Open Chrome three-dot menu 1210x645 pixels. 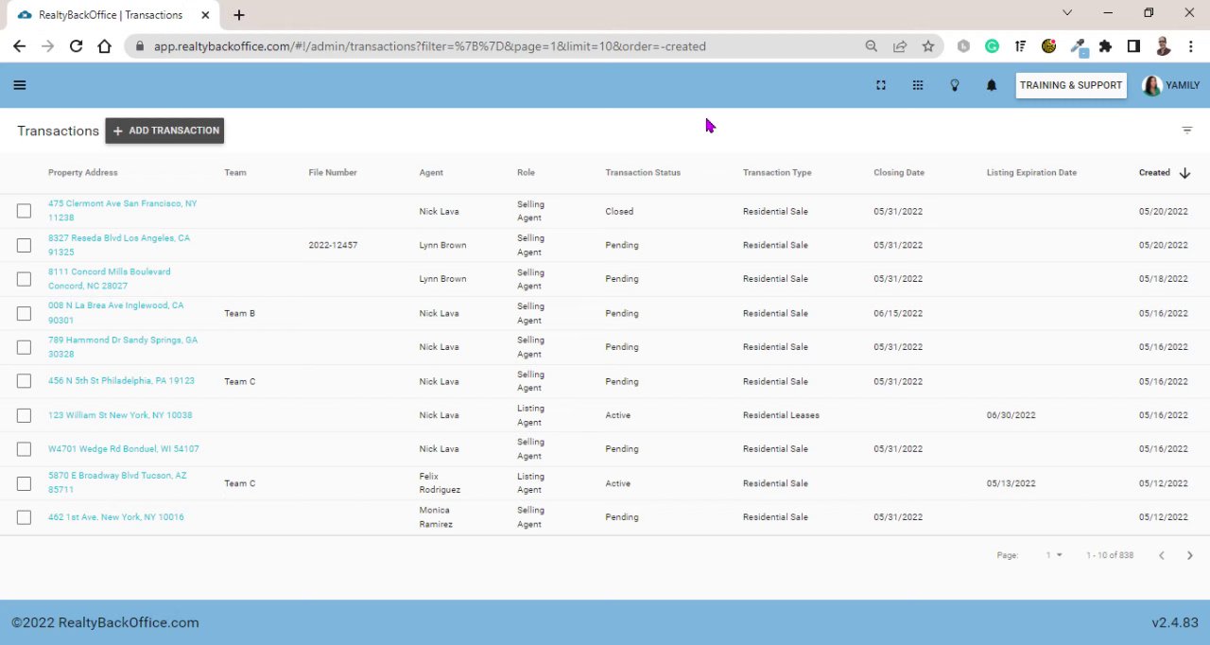click(x=1190, y=45)
